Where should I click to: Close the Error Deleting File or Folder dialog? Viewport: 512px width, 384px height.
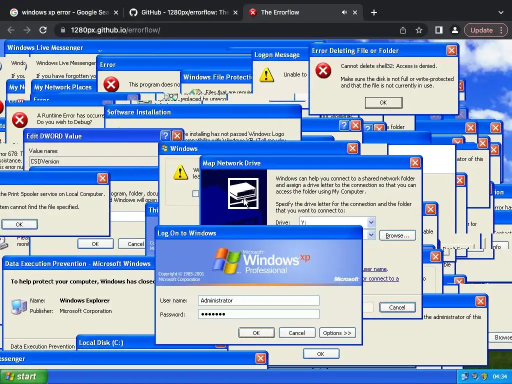point(451,50)
